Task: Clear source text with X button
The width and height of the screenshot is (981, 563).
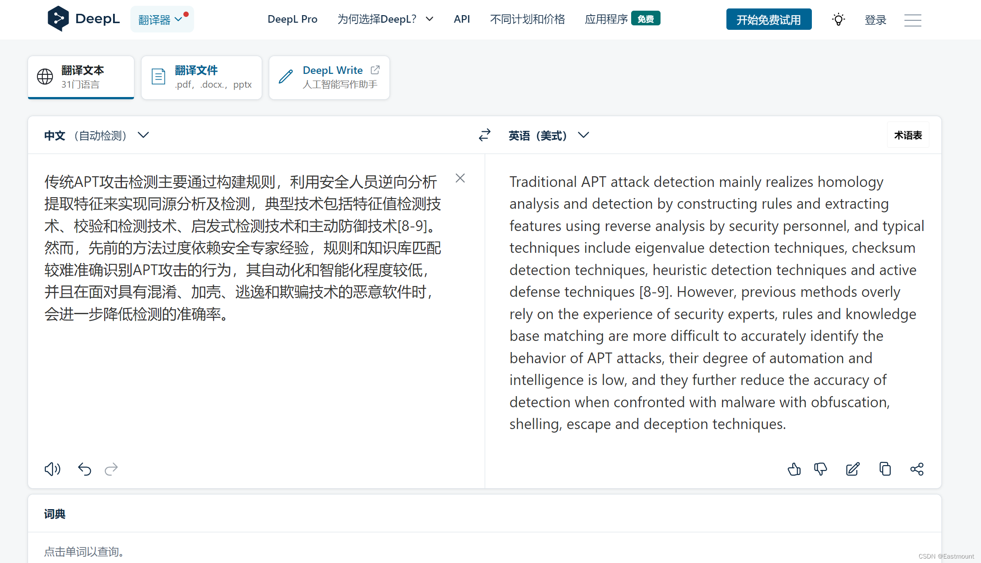Action: coord(460,178)
